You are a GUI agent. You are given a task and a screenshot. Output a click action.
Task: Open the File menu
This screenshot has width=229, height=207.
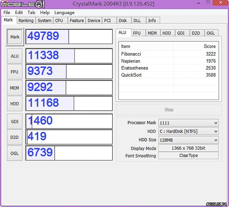tap(7, 13)
